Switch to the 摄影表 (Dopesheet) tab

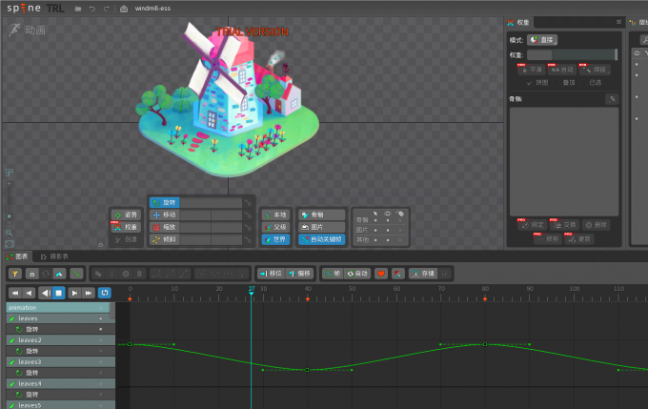[53, 256]
